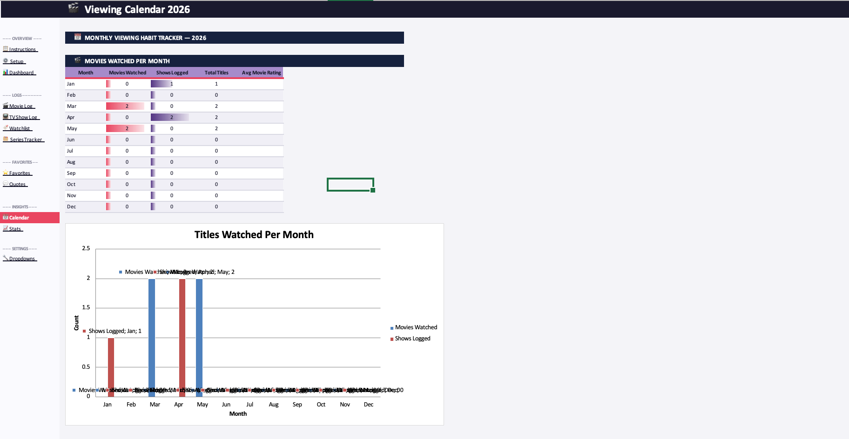Select the Mar month cell
Screen dimensions: 849x439
(86, 106)
